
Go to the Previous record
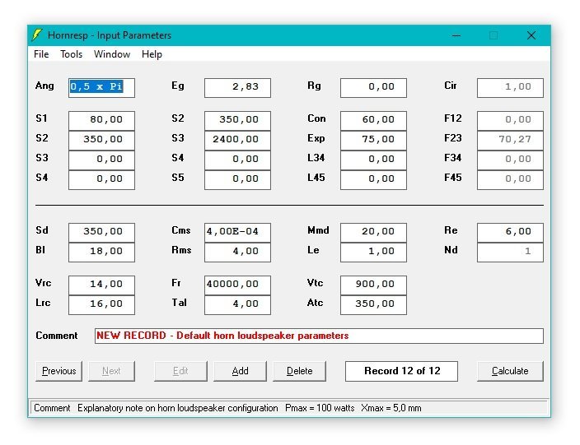point(59,371)
